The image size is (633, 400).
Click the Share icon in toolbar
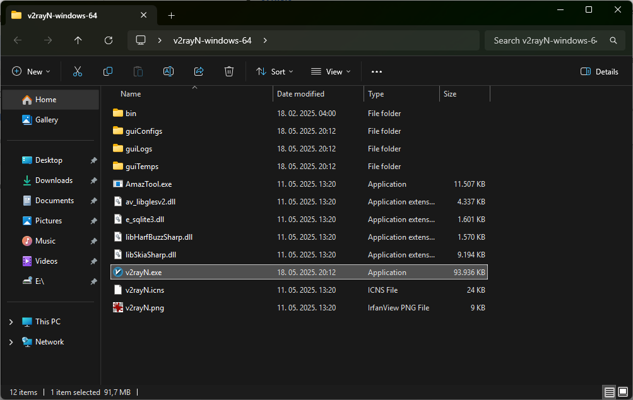[x=199, y=72]
